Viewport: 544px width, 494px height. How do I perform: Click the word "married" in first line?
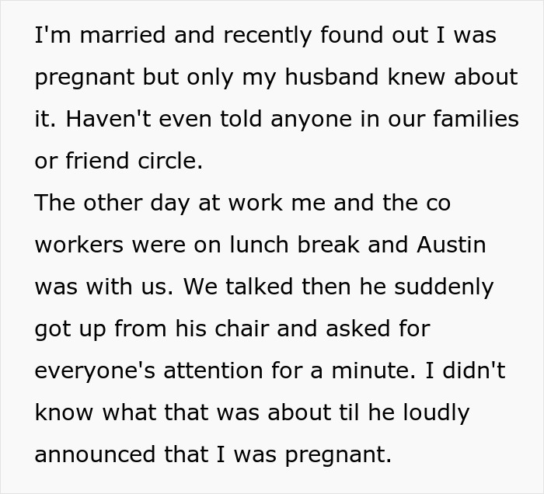tap(123, 35)
